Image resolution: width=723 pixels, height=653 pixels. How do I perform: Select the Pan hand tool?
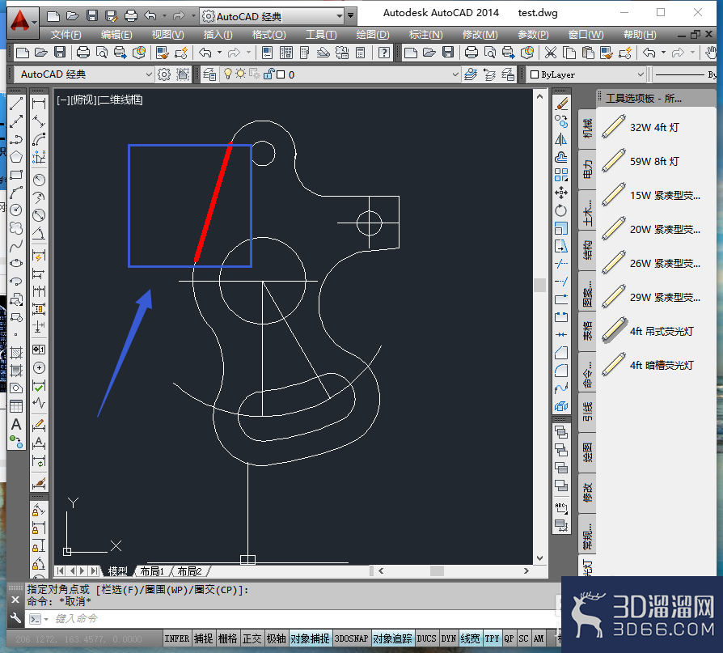coord(711,53)
